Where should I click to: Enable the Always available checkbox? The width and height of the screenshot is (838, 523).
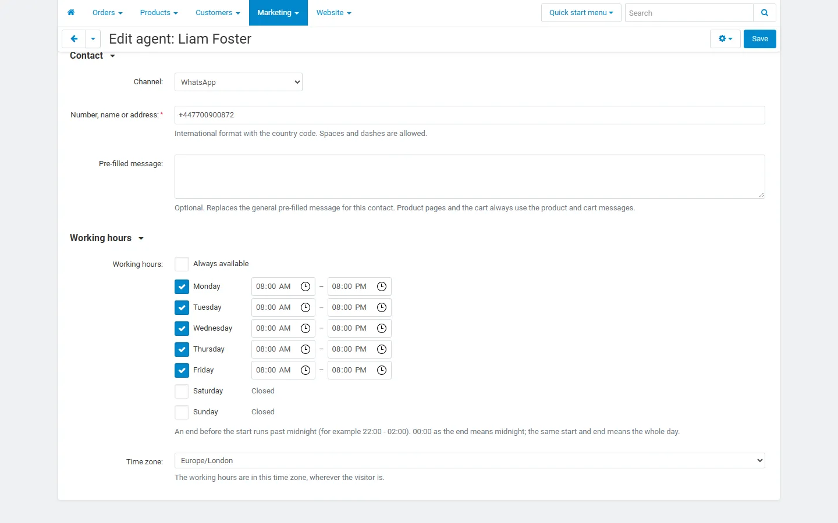tap(182, 264)
